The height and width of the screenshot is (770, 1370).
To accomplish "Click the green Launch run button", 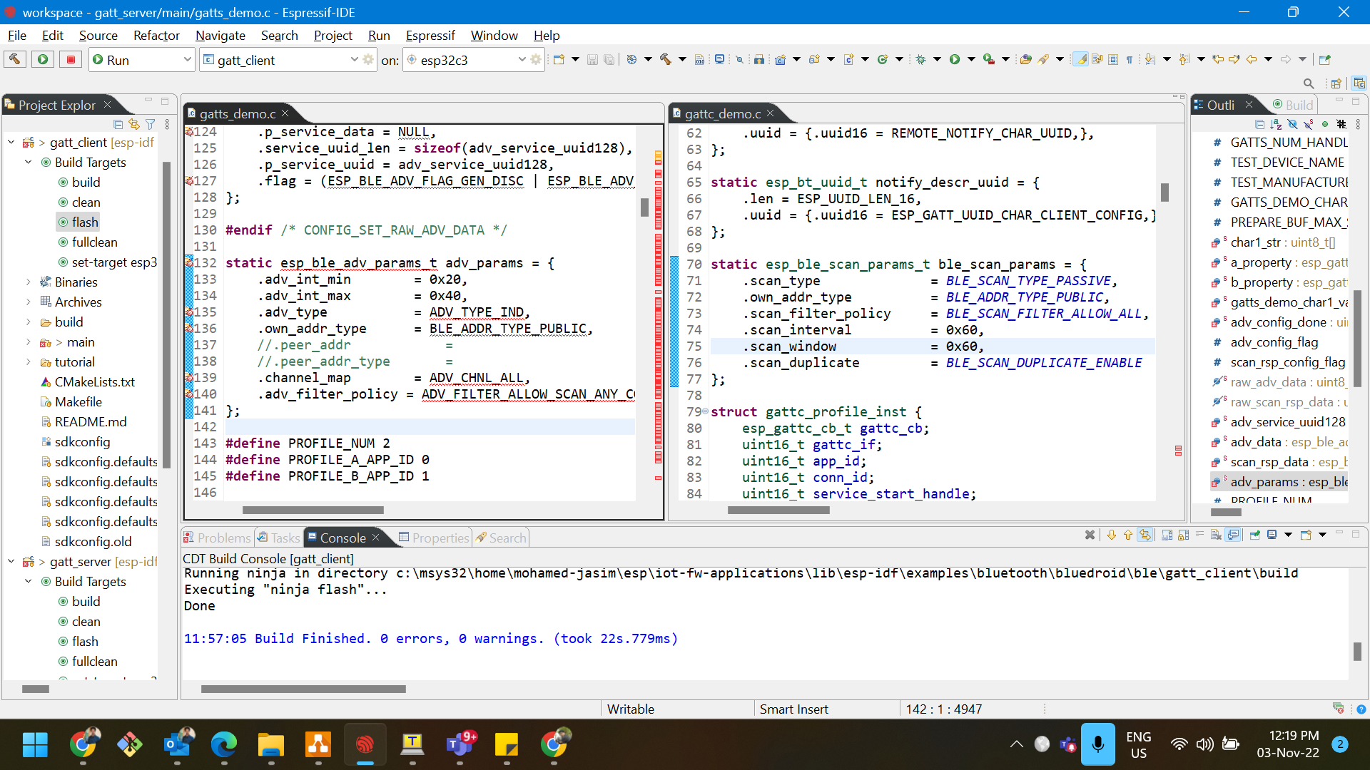I will [x=43, y=60].
